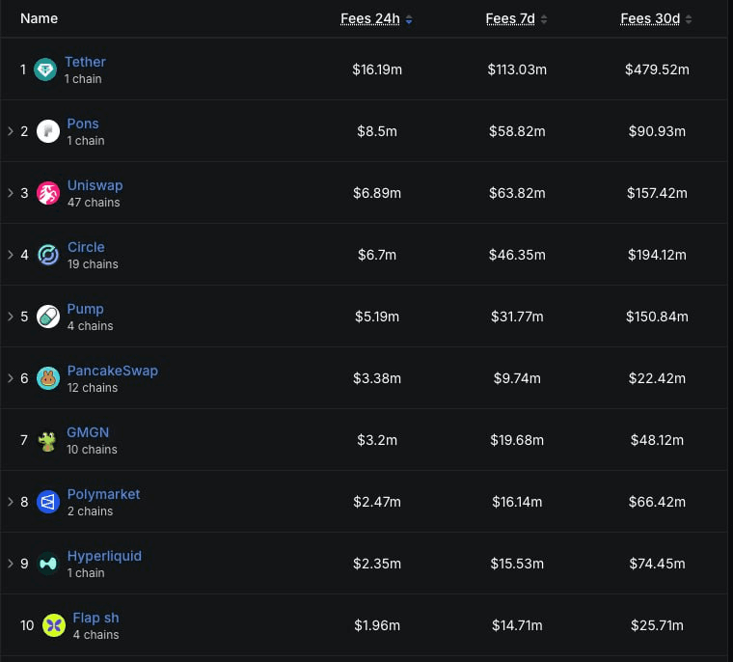Screen dimensions: 733x662
Task: Click Flap sh's $14.71m 7d fees value
Action: tap(517, 625)
